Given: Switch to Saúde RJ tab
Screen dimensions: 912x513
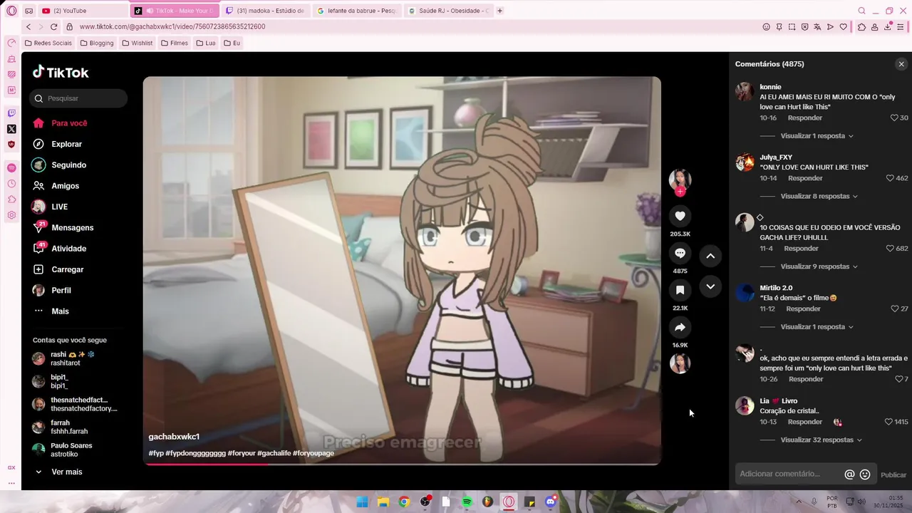Looking at the screenshot, I should pyautogui.click(x=448, y=11).
